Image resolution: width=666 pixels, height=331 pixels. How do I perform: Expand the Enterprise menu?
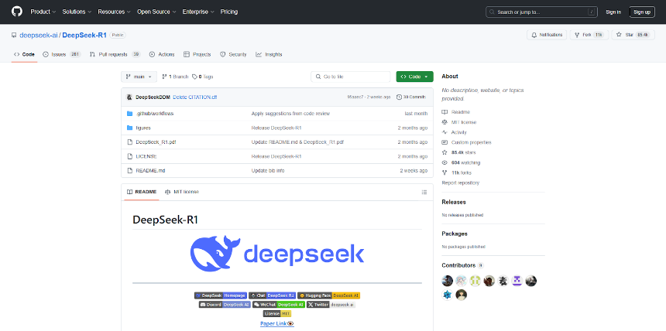(x=198, y=12)
